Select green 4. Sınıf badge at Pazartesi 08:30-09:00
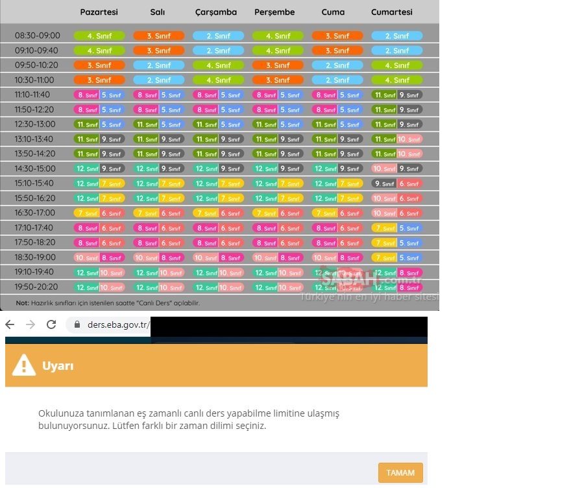Image resolution: width=584 pixels, height=488 pixels. pyautogui.click(x=99, y=36)
